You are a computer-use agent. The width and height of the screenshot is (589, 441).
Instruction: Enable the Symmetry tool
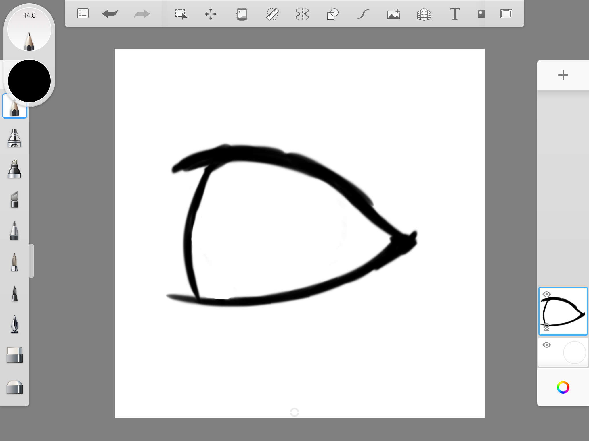point(302,14)
